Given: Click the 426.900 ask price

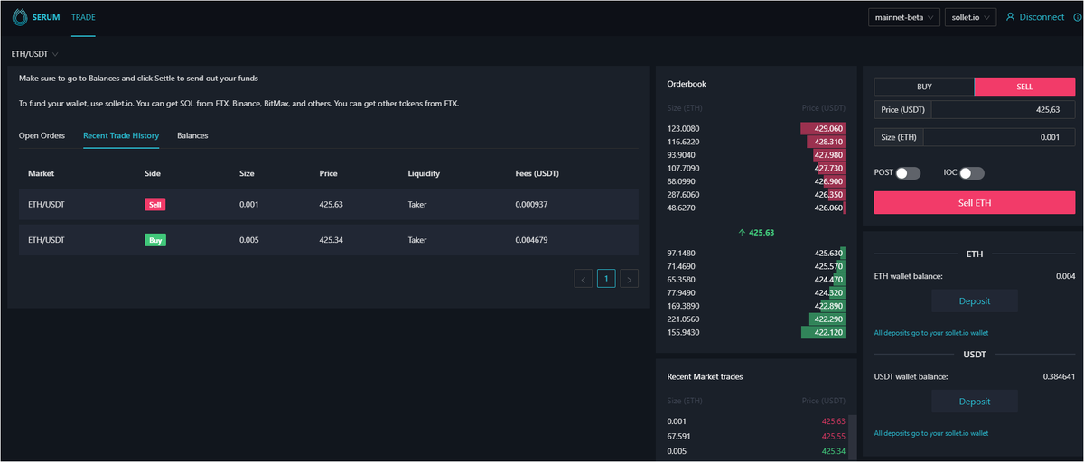Looking at the screenshot, I should [828, 181].
